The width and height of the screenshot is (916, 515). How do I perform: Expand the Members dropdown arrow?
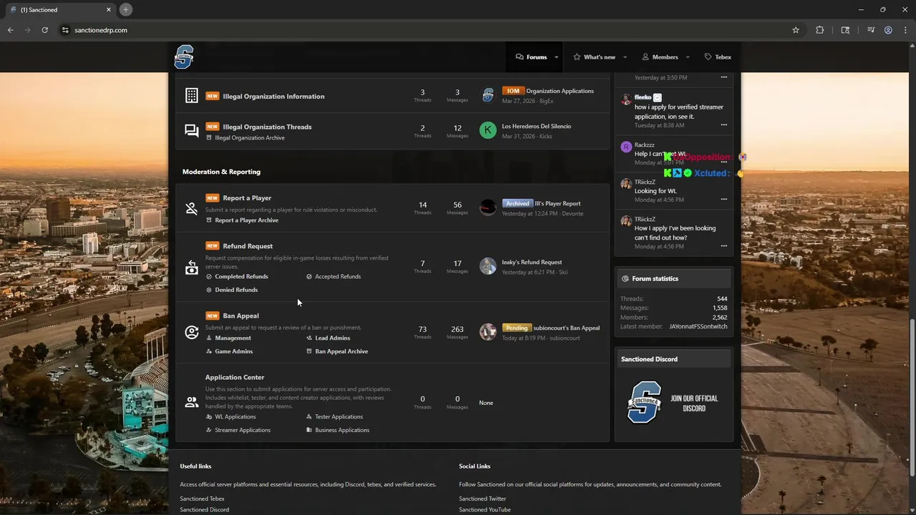(x=688, y=57)
